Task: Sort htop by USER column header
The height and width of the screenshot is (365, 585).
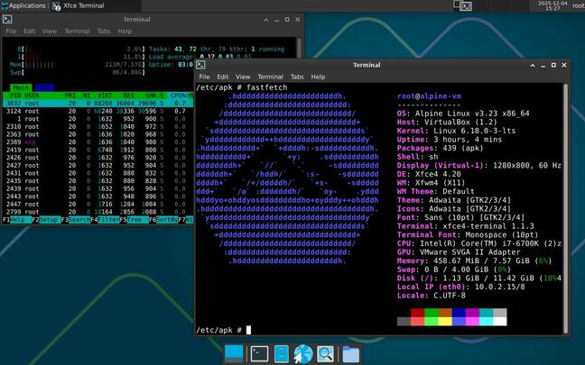Action: (32, 96)
